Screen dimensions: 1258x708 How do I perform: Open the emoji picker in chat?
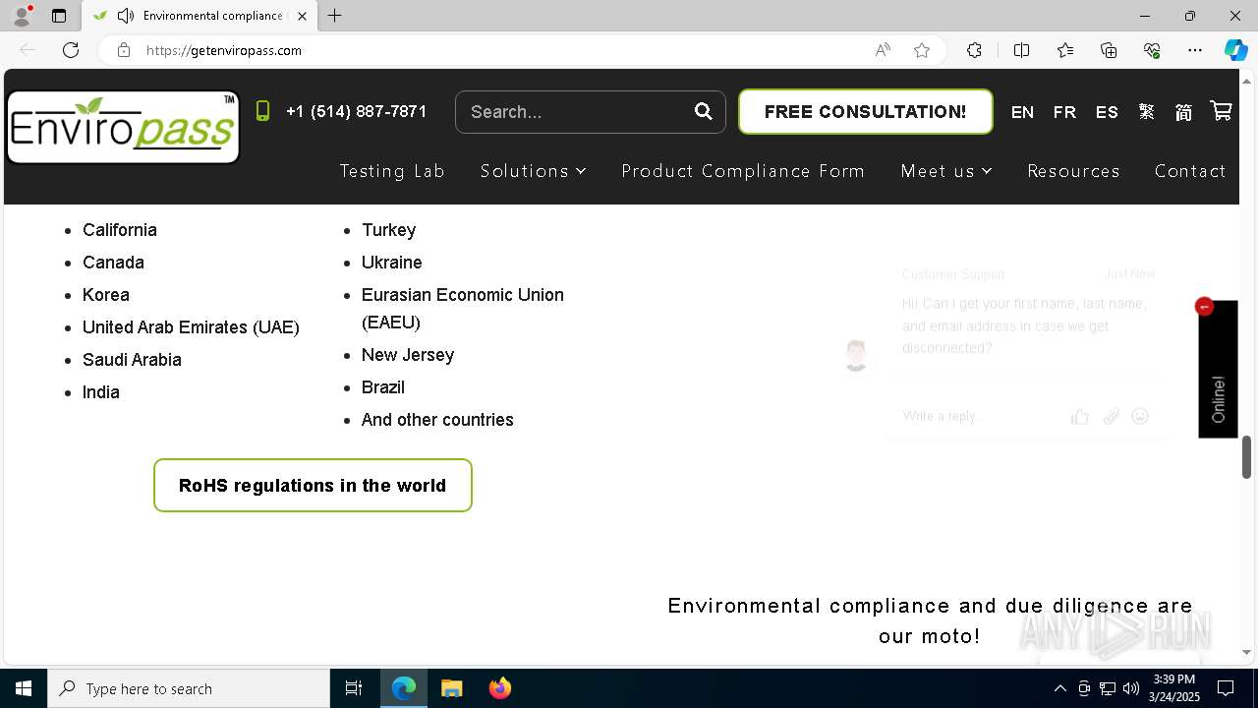tap(1140, 416)
